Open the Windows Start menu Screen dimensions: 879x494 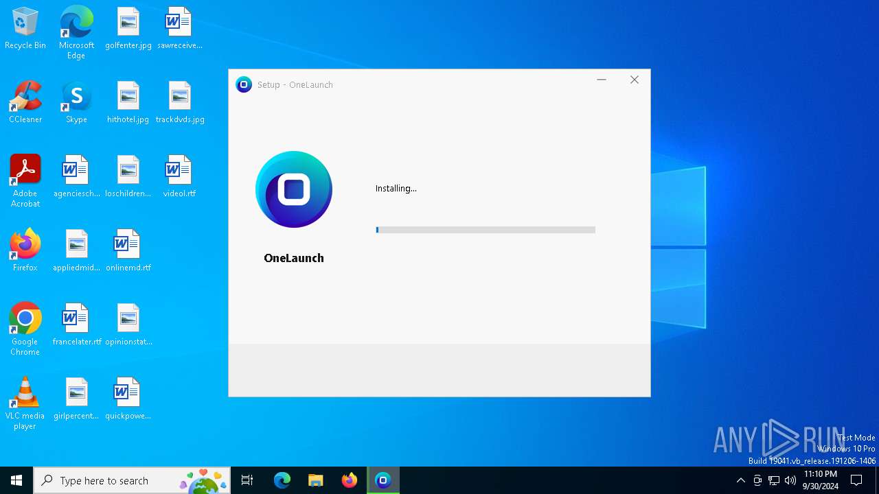coord(16,480)
